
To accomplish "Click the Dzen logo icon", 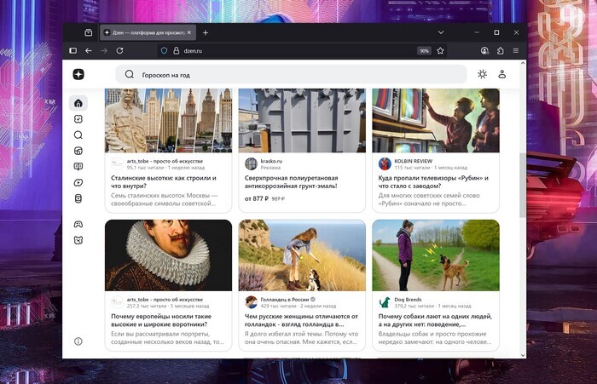I will coord(78,74).
